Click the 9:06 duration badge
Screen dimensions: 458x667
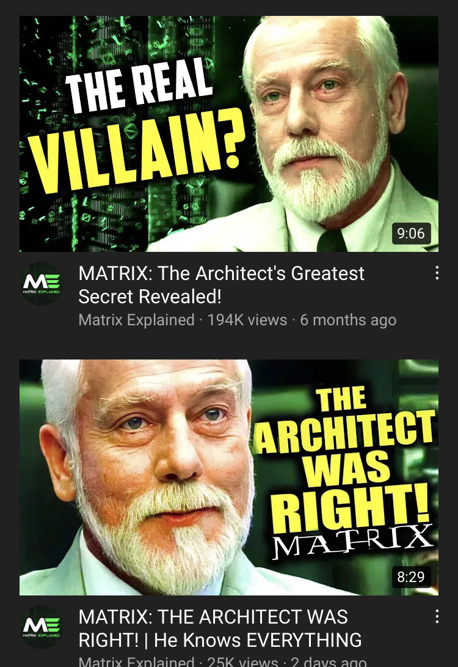[x=411, y=233]
